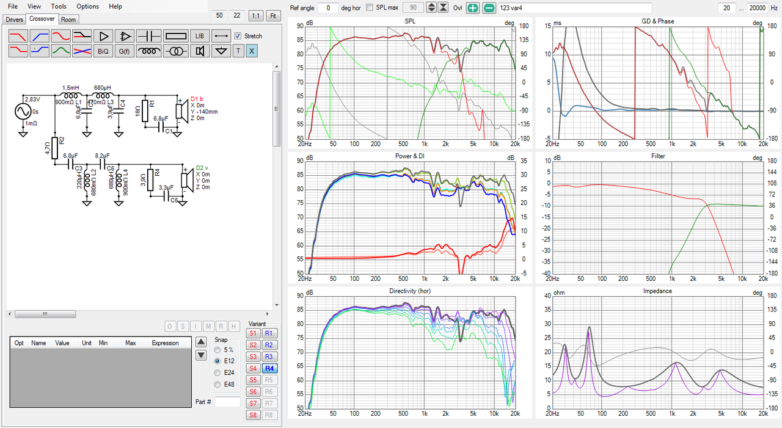Screen dimensions: 782x428
Task: Click the green minus overlay remove button
Action: pos(489,7)
